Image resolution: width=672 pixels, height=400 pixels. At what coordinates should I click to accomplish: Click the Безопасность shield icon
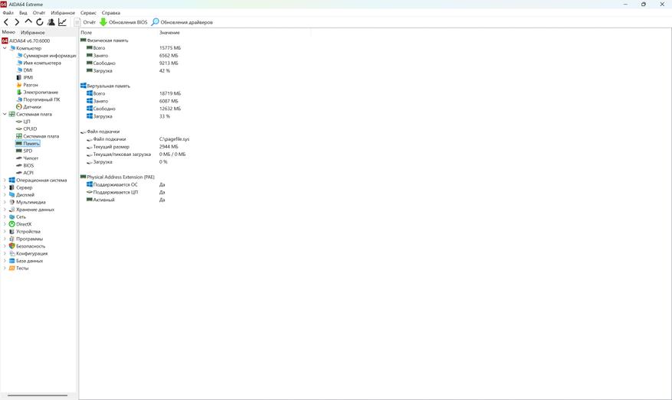coord(12,246)
